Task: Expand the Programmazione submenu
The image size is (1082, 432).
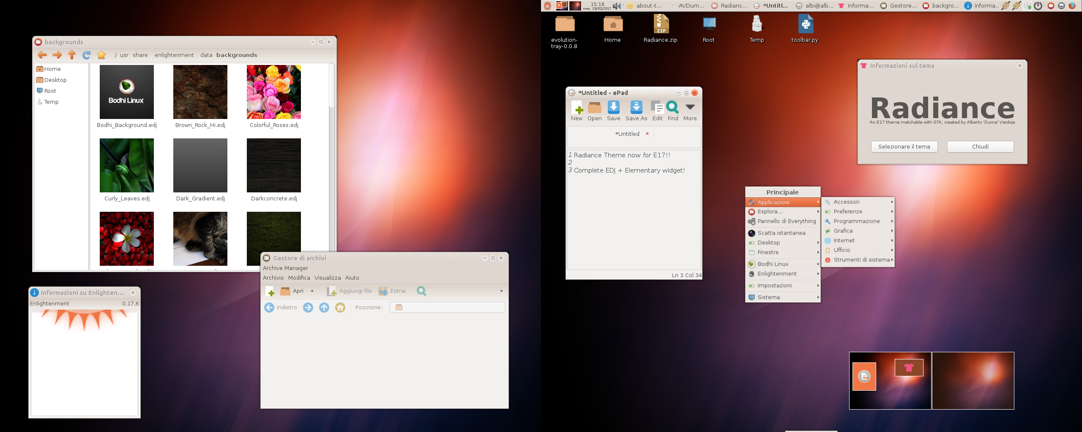Action: (x=858, y=221)
